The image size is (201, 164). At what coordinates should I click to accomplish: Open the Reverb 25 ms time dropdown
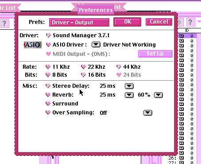pyautogui.click(x=129, y=95)
